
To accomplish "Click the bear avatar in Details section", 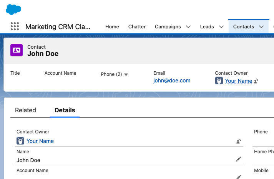I will click(x=20, y=141).
